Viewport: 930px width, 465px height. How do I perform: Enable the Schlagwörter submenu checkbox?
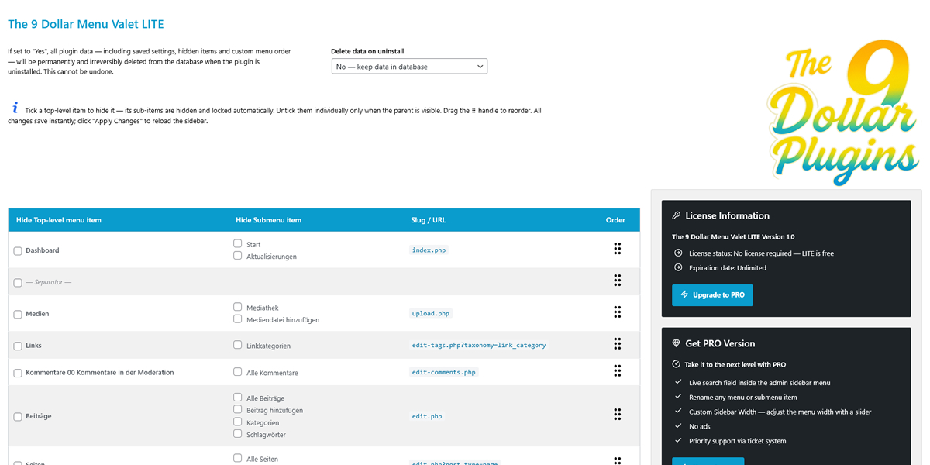tap(238, 434)
